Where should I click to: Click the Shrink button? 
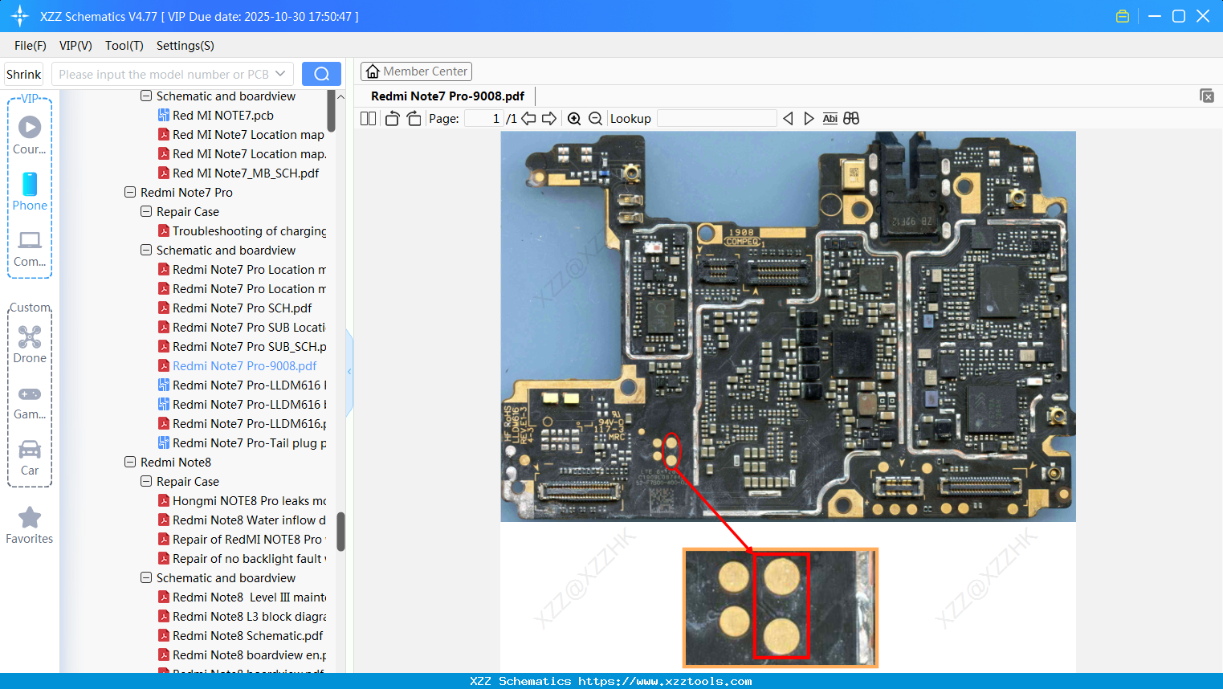24,74
